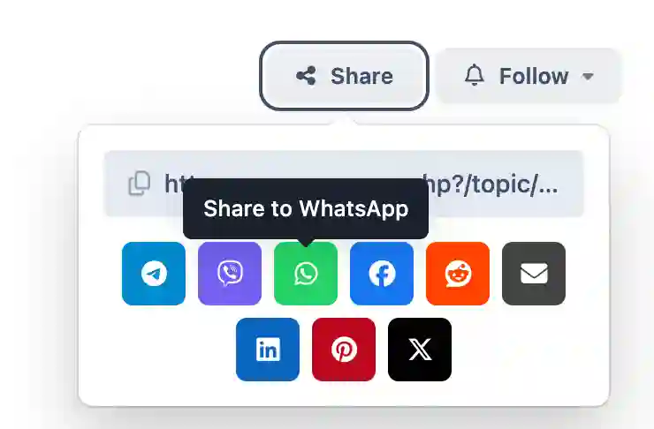654x429 pixels.
Task: Pin this topic to Pinterest
Action: tap(344, 350)
